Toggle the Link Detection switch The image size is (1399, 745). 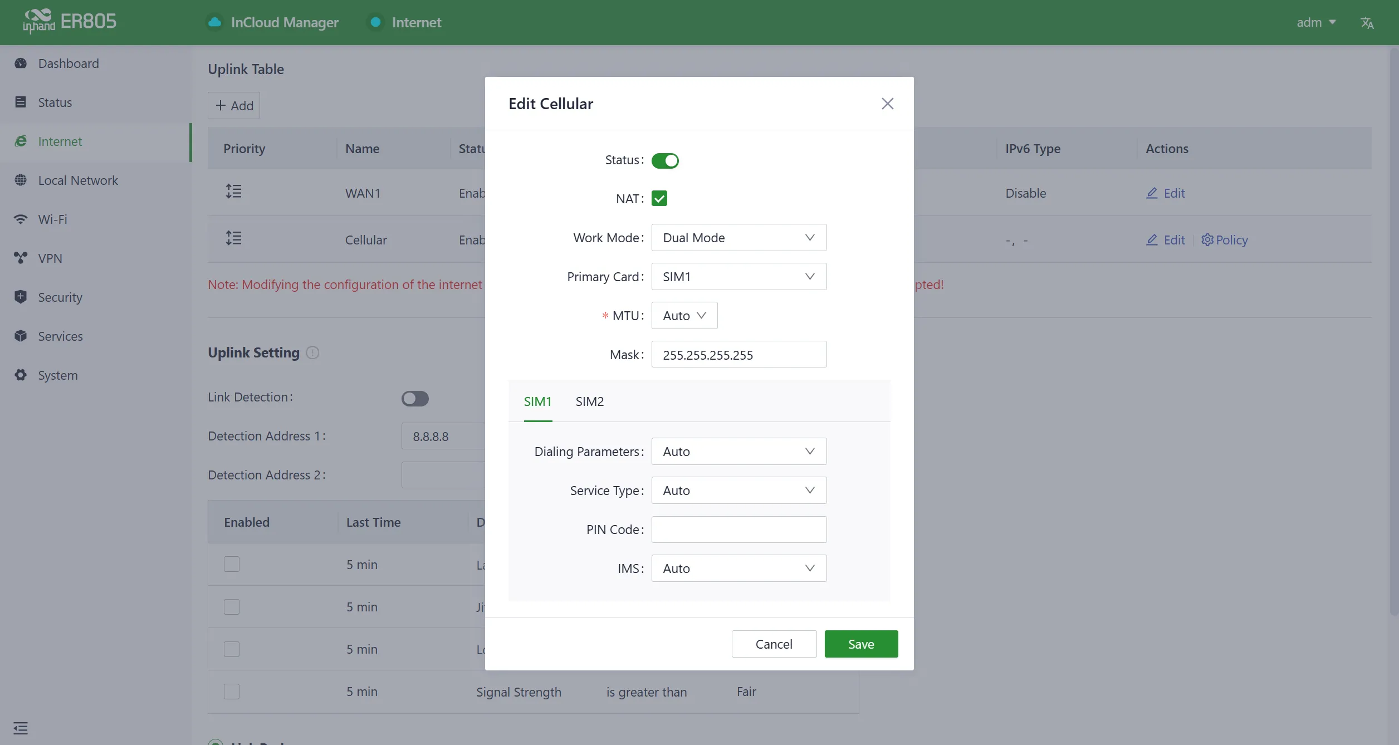(415, 399)
